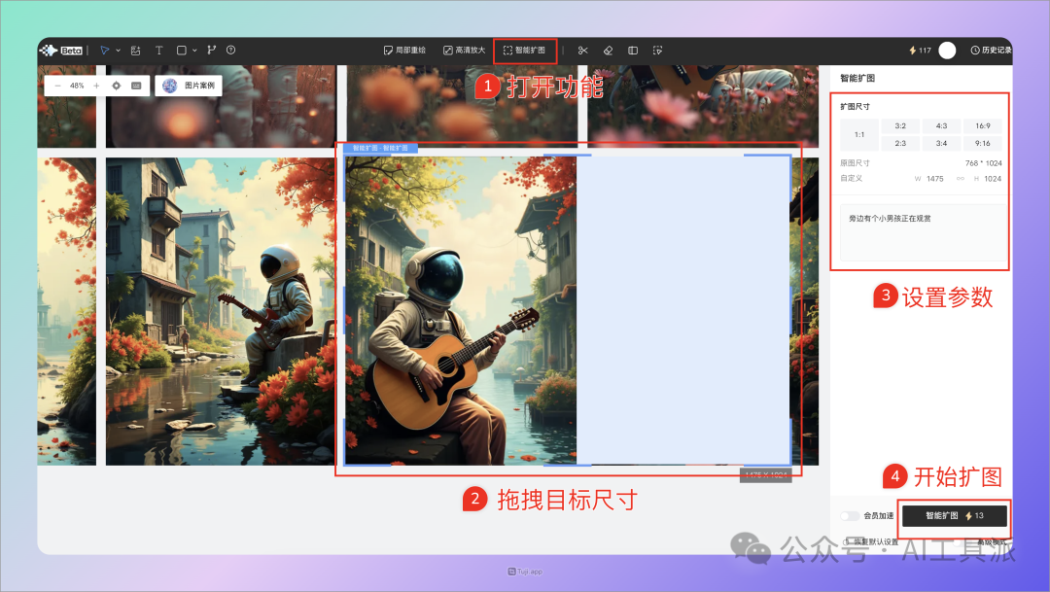The image size is (1050, 592).
Task: Expand the pointer tool dropdown arrow
Action: pos(118,51)
